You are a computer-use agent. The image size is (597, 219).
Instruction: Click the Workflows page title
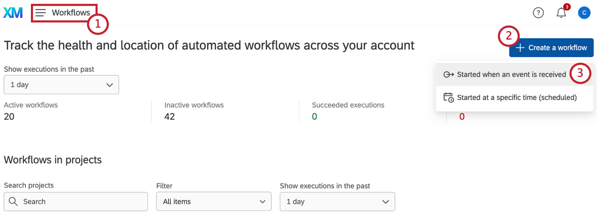[71, 13]
